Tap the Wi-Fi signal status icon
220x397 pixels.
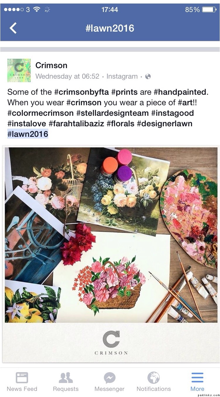click(37, 10)
